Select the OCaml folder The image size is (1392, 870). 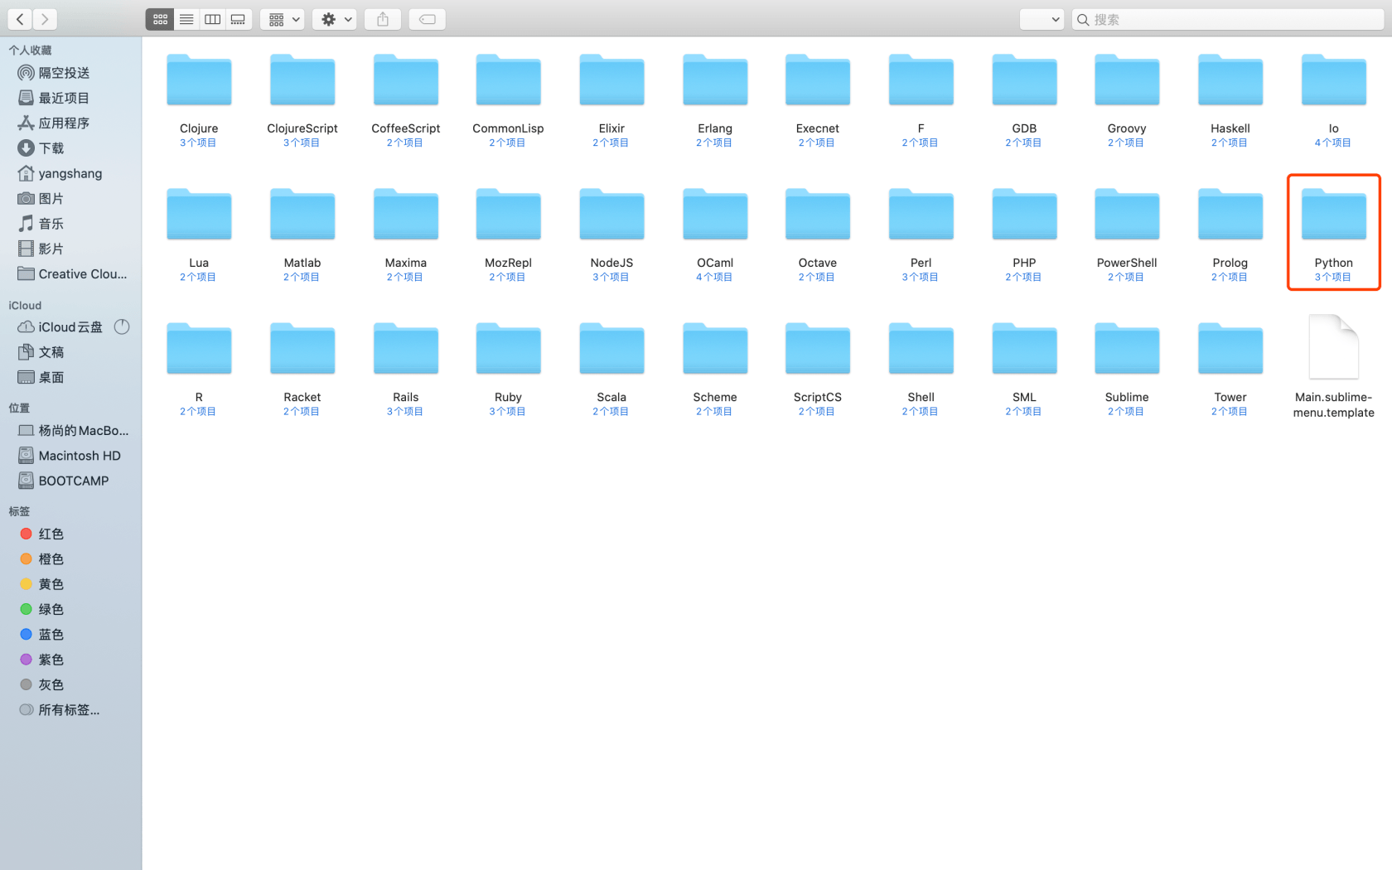click(715, 215)
